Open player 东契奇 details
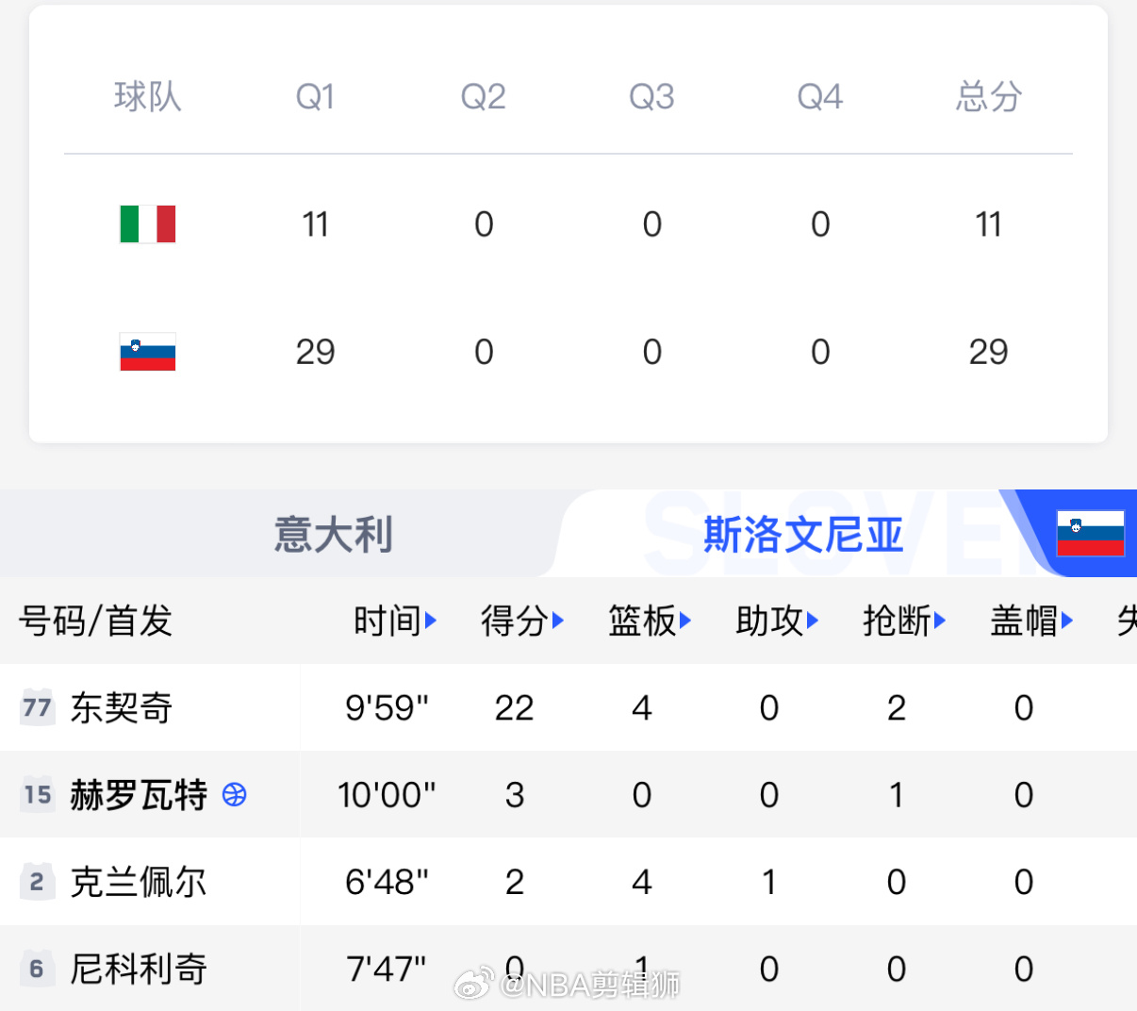 (x=122, y=707)
